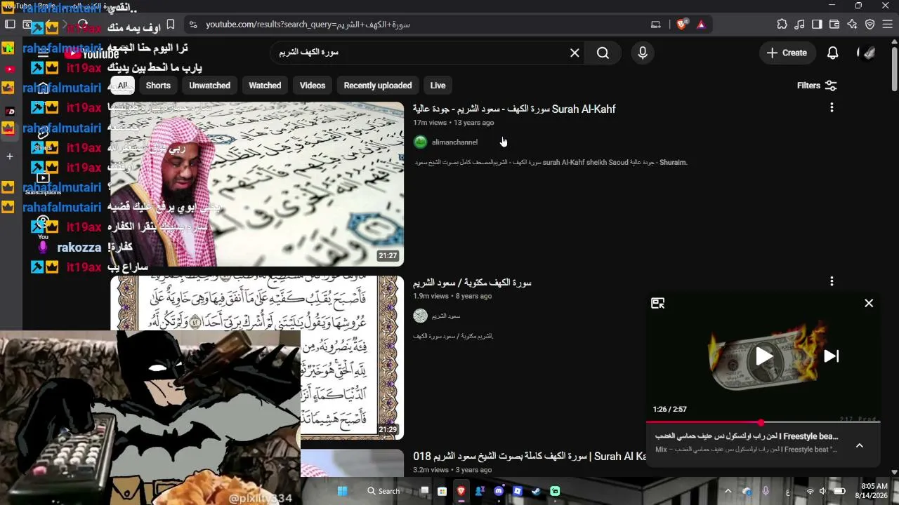Start voice search with the microphone
Screen dimensions: 899x505
(x=643, y=53)
